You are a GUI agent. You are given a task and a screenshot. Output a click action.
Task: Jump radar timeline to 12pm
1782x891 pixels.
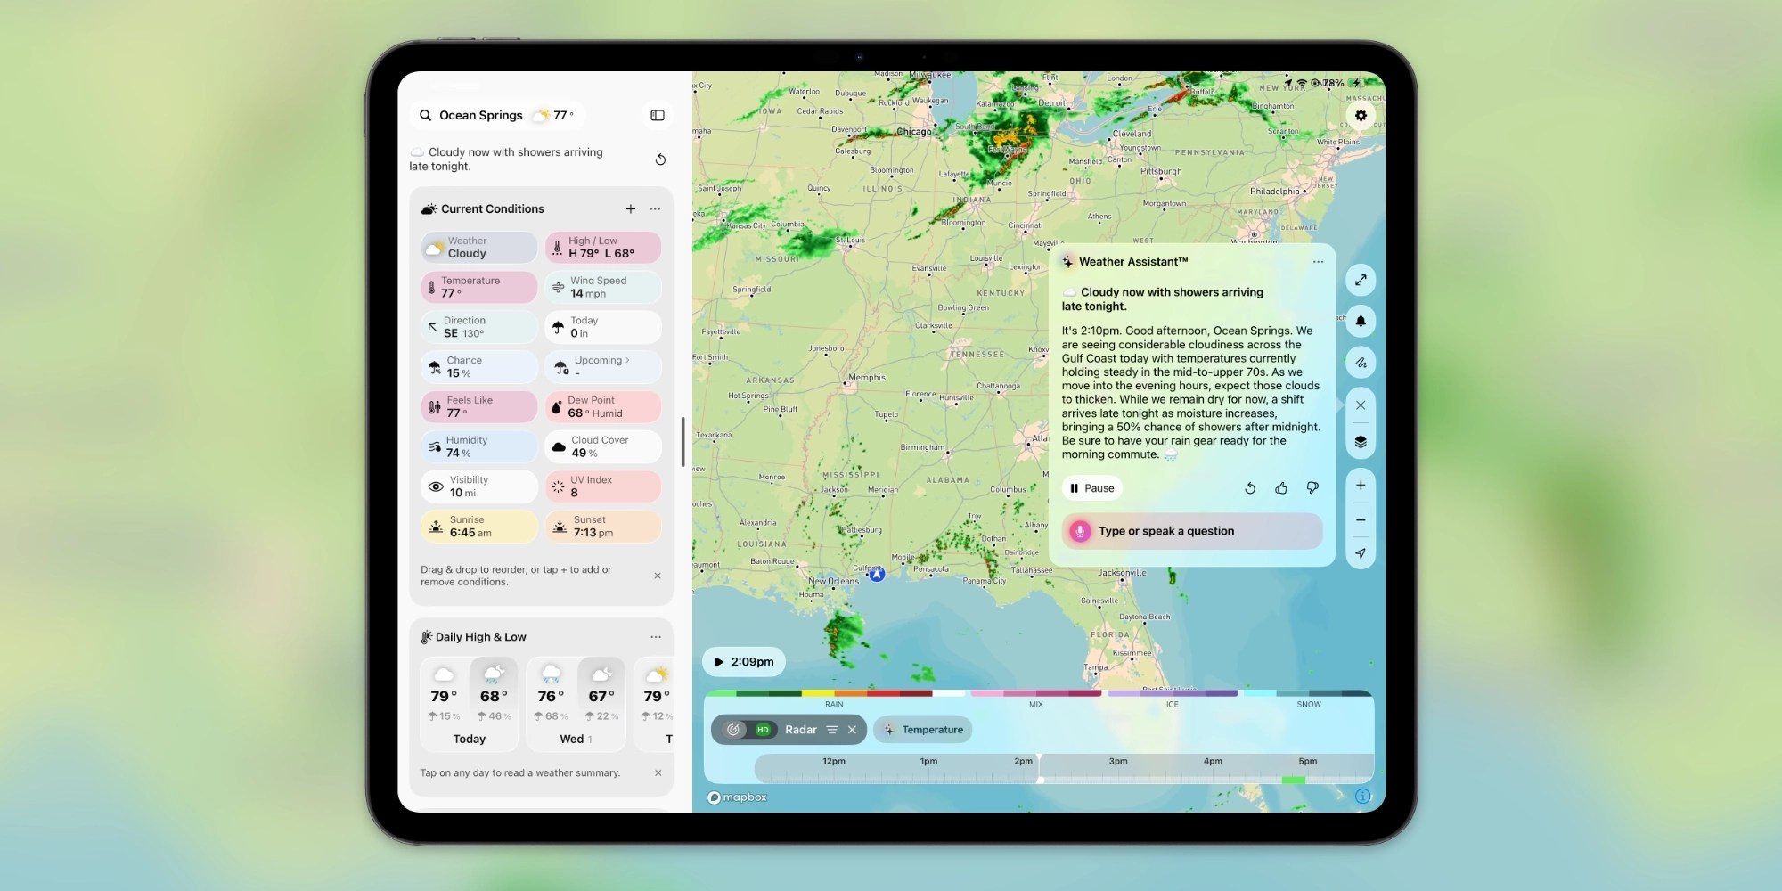pos(834,761)
